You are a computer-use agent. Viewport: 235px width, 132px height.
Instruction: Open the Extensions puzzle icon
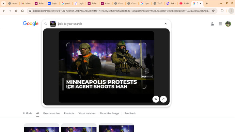coord(222,11)
